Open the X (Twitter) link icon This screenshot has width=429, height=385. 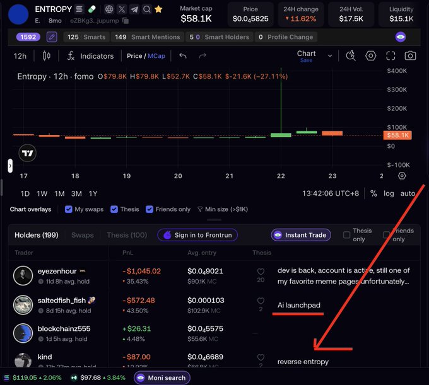coord(122,9)
